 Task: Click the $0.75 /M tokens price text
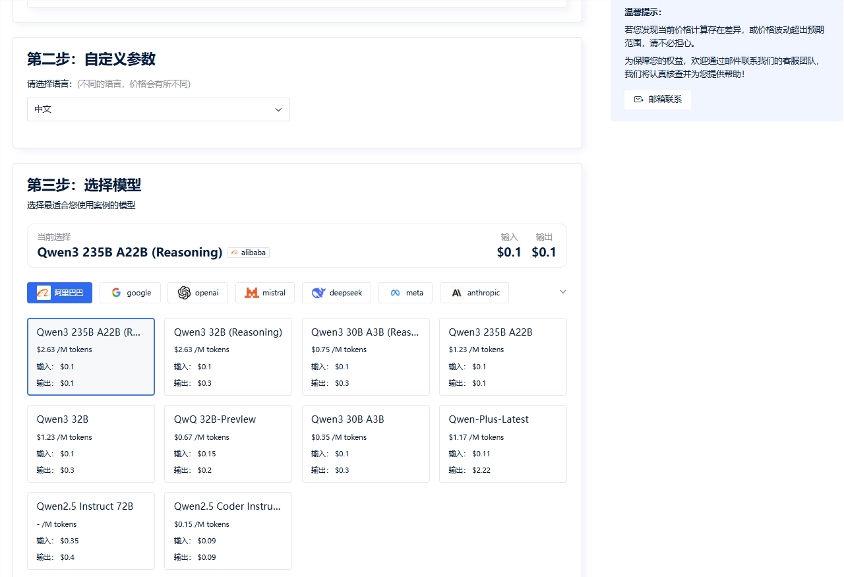coord(339,349)
